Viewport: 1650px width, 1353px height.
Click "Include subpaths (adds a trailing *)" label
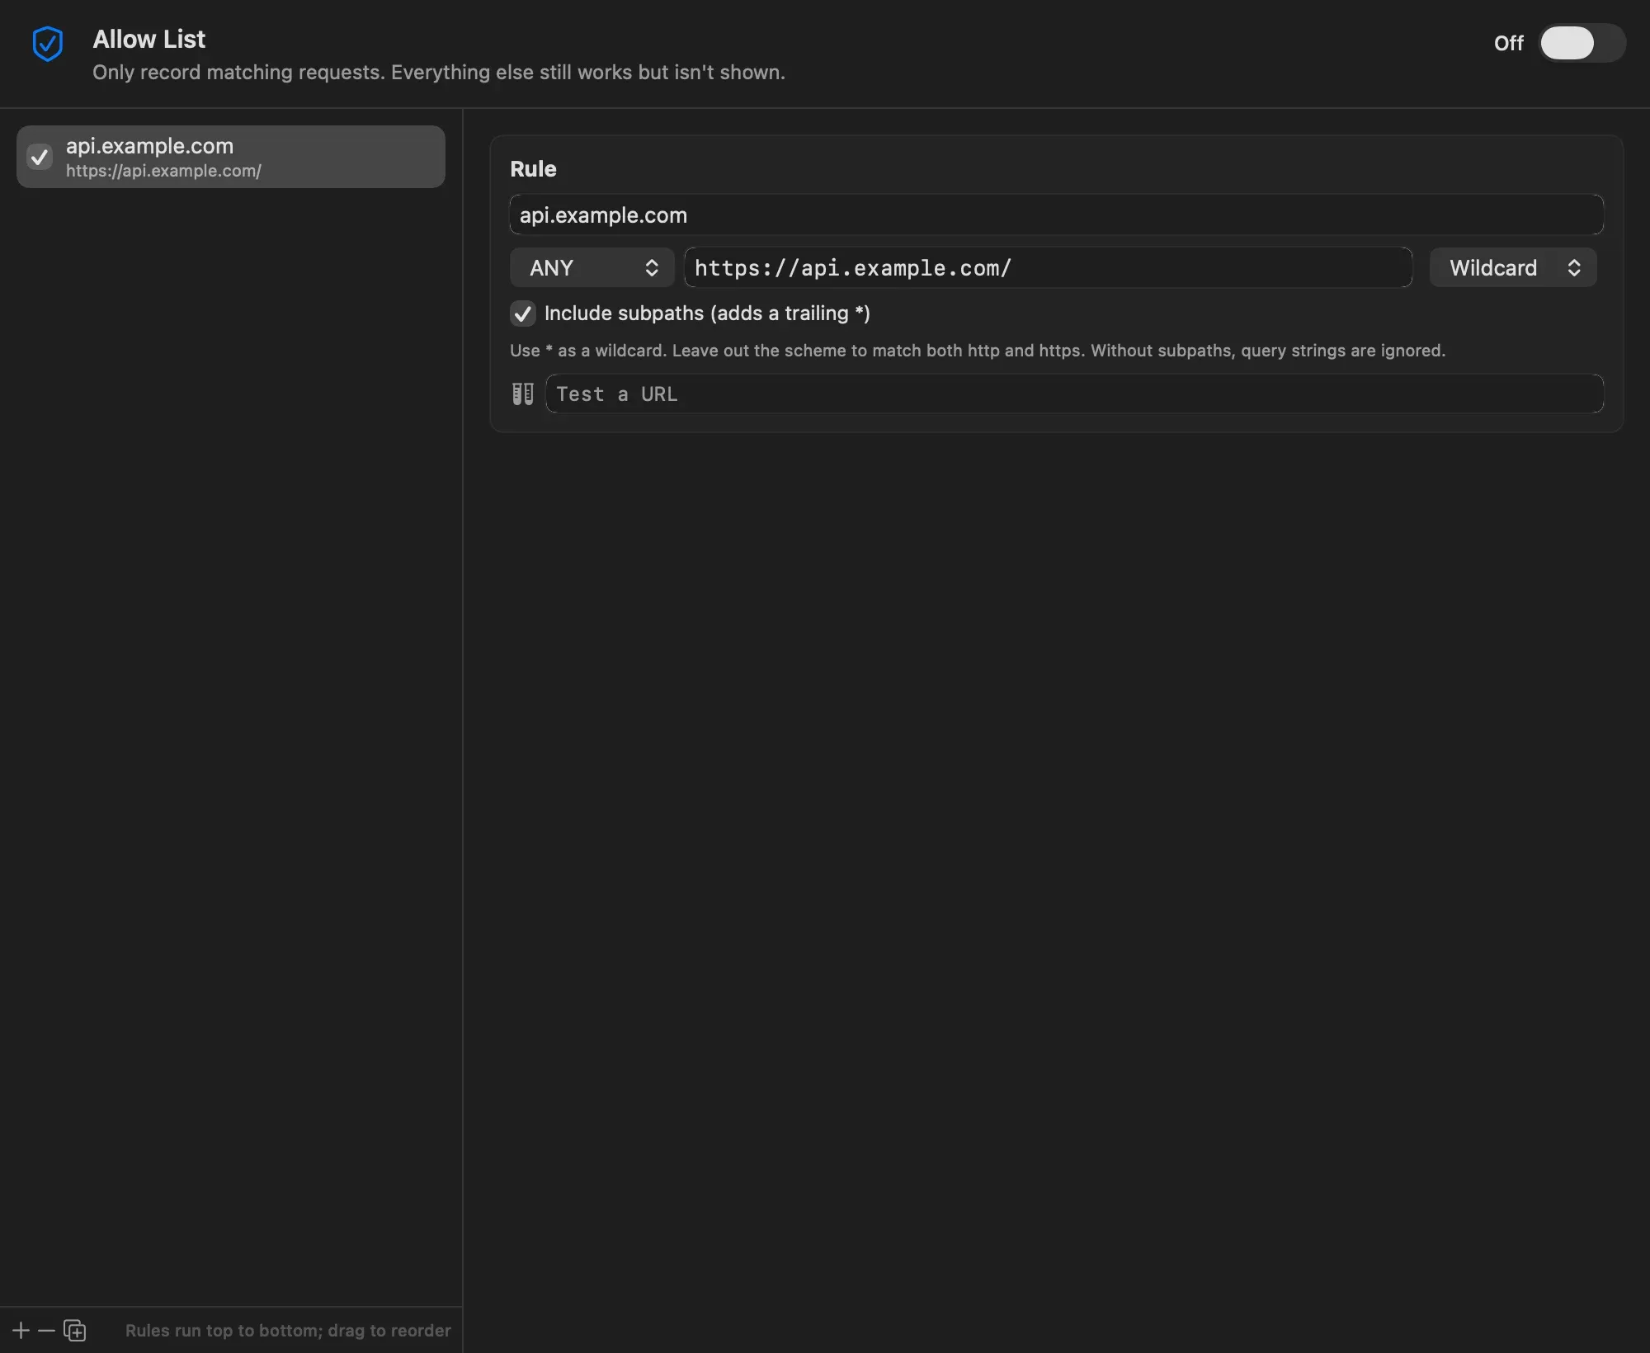(707, 313)
